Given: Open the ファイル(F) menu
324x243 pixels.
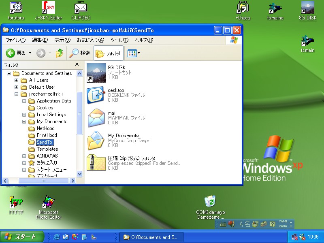Looking at the screenshot, I should [15, 40].
